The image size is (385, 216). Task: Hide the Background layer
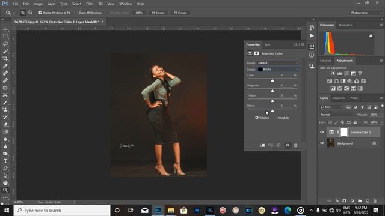tap(322, 143)
